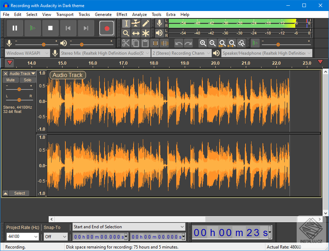Open the Effect menu

(x=122, y=15)
